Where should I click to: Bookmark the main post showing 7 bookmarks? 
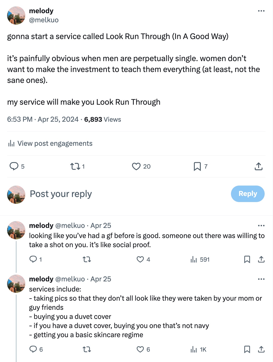[x=197, y=166]
